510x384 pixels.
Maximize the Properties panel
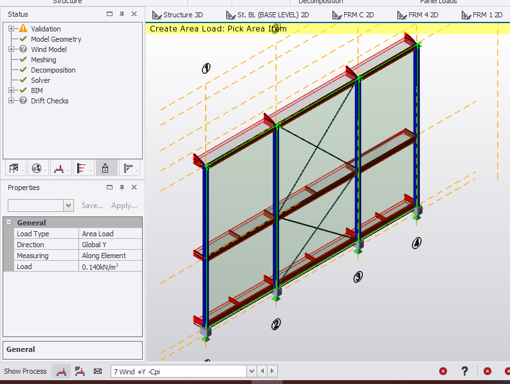[x=109, y=188]
